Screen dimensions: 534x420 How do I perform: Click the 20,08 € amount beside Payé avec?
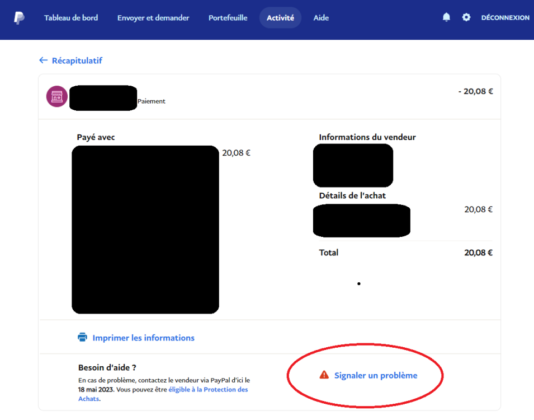[x=237, y=153]
